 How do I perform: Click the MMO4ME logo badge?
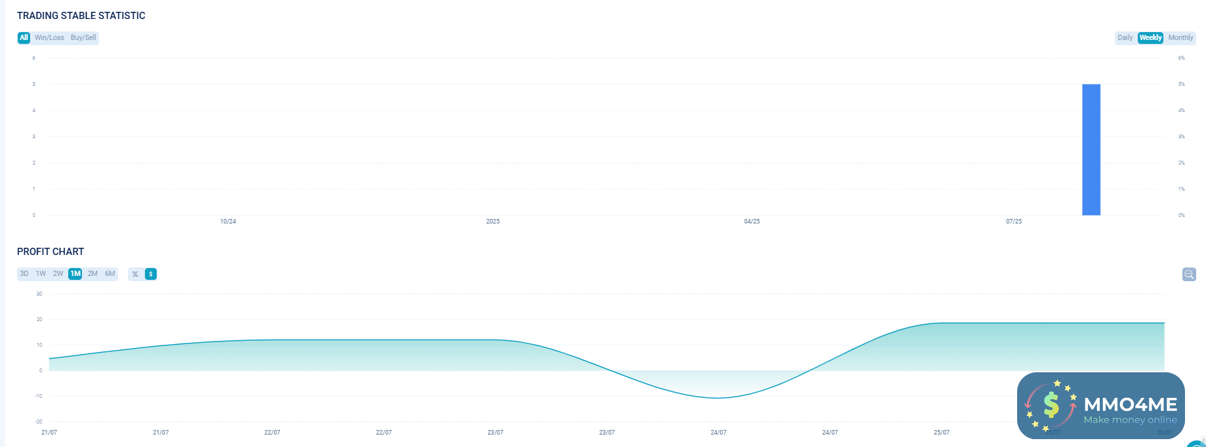click(x=1100, y=406)
